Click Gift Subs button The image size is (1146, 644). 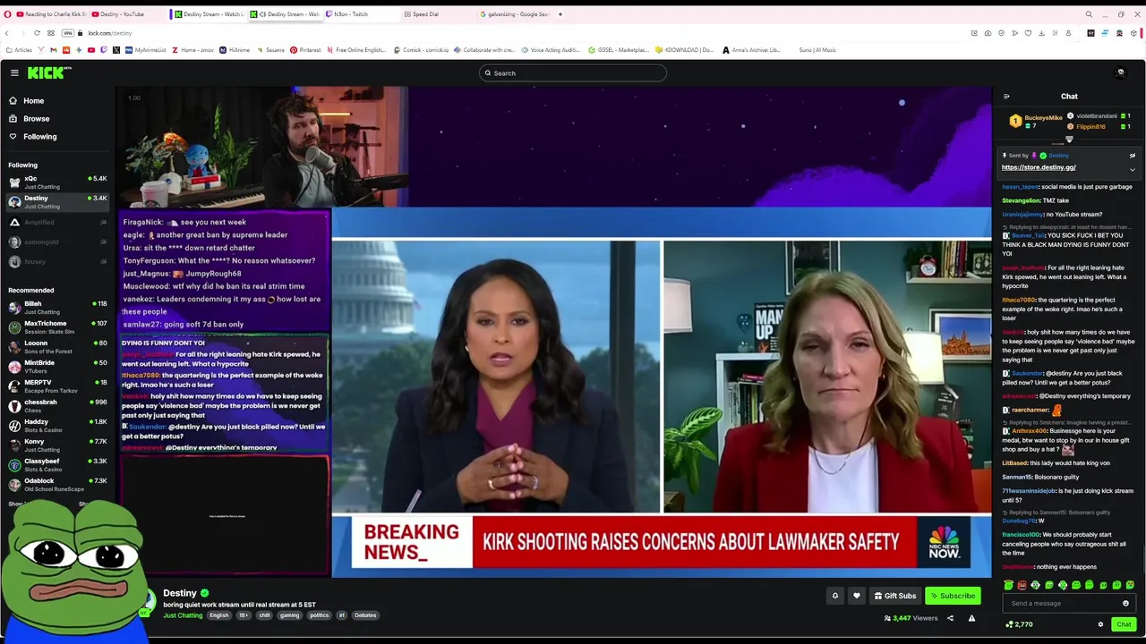click(894, 596)
